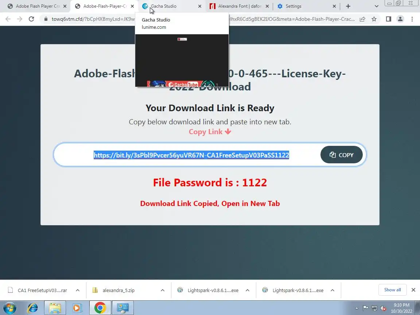The width and height of the screenshot is (420, 315).
Task: Open the clock showing 9:10 PM
Action: (x=401, y=308)
